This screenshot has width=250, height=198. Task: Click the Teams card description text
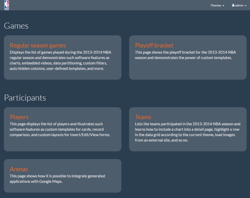pos(187,132)
